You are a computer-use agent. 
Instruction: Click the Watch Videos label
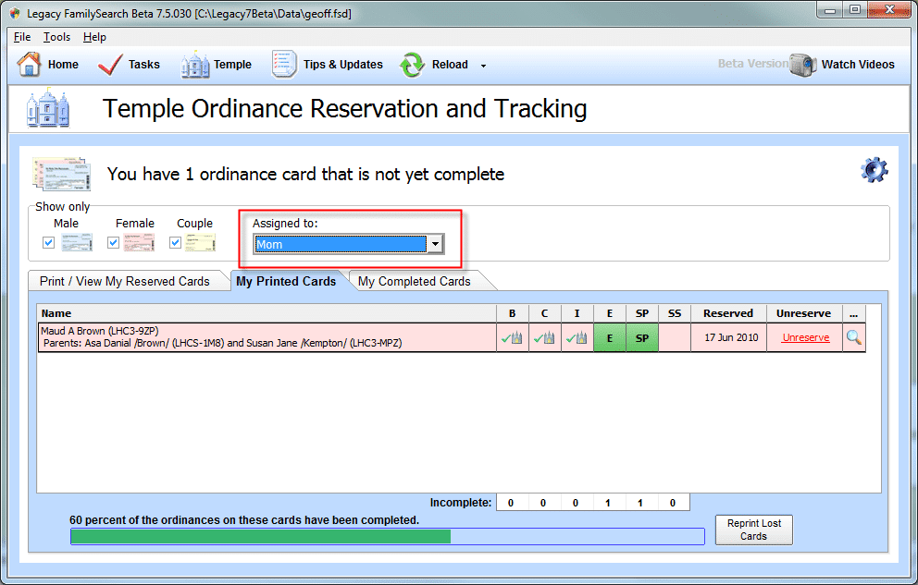[x=858, y=65]
